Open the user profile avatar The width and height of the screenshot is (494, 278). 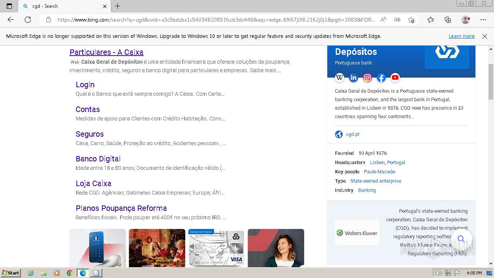pyautogui.click(x=466, y=20)
